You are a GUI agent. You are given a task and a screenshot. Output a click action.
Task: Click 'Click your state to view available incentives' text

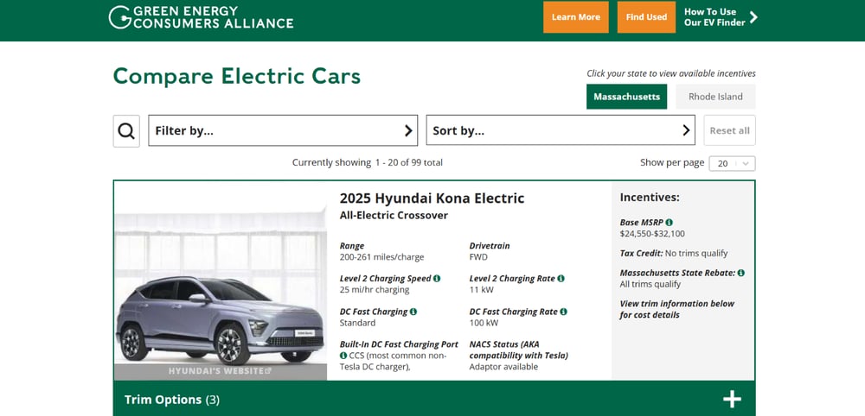pos(671,73)
